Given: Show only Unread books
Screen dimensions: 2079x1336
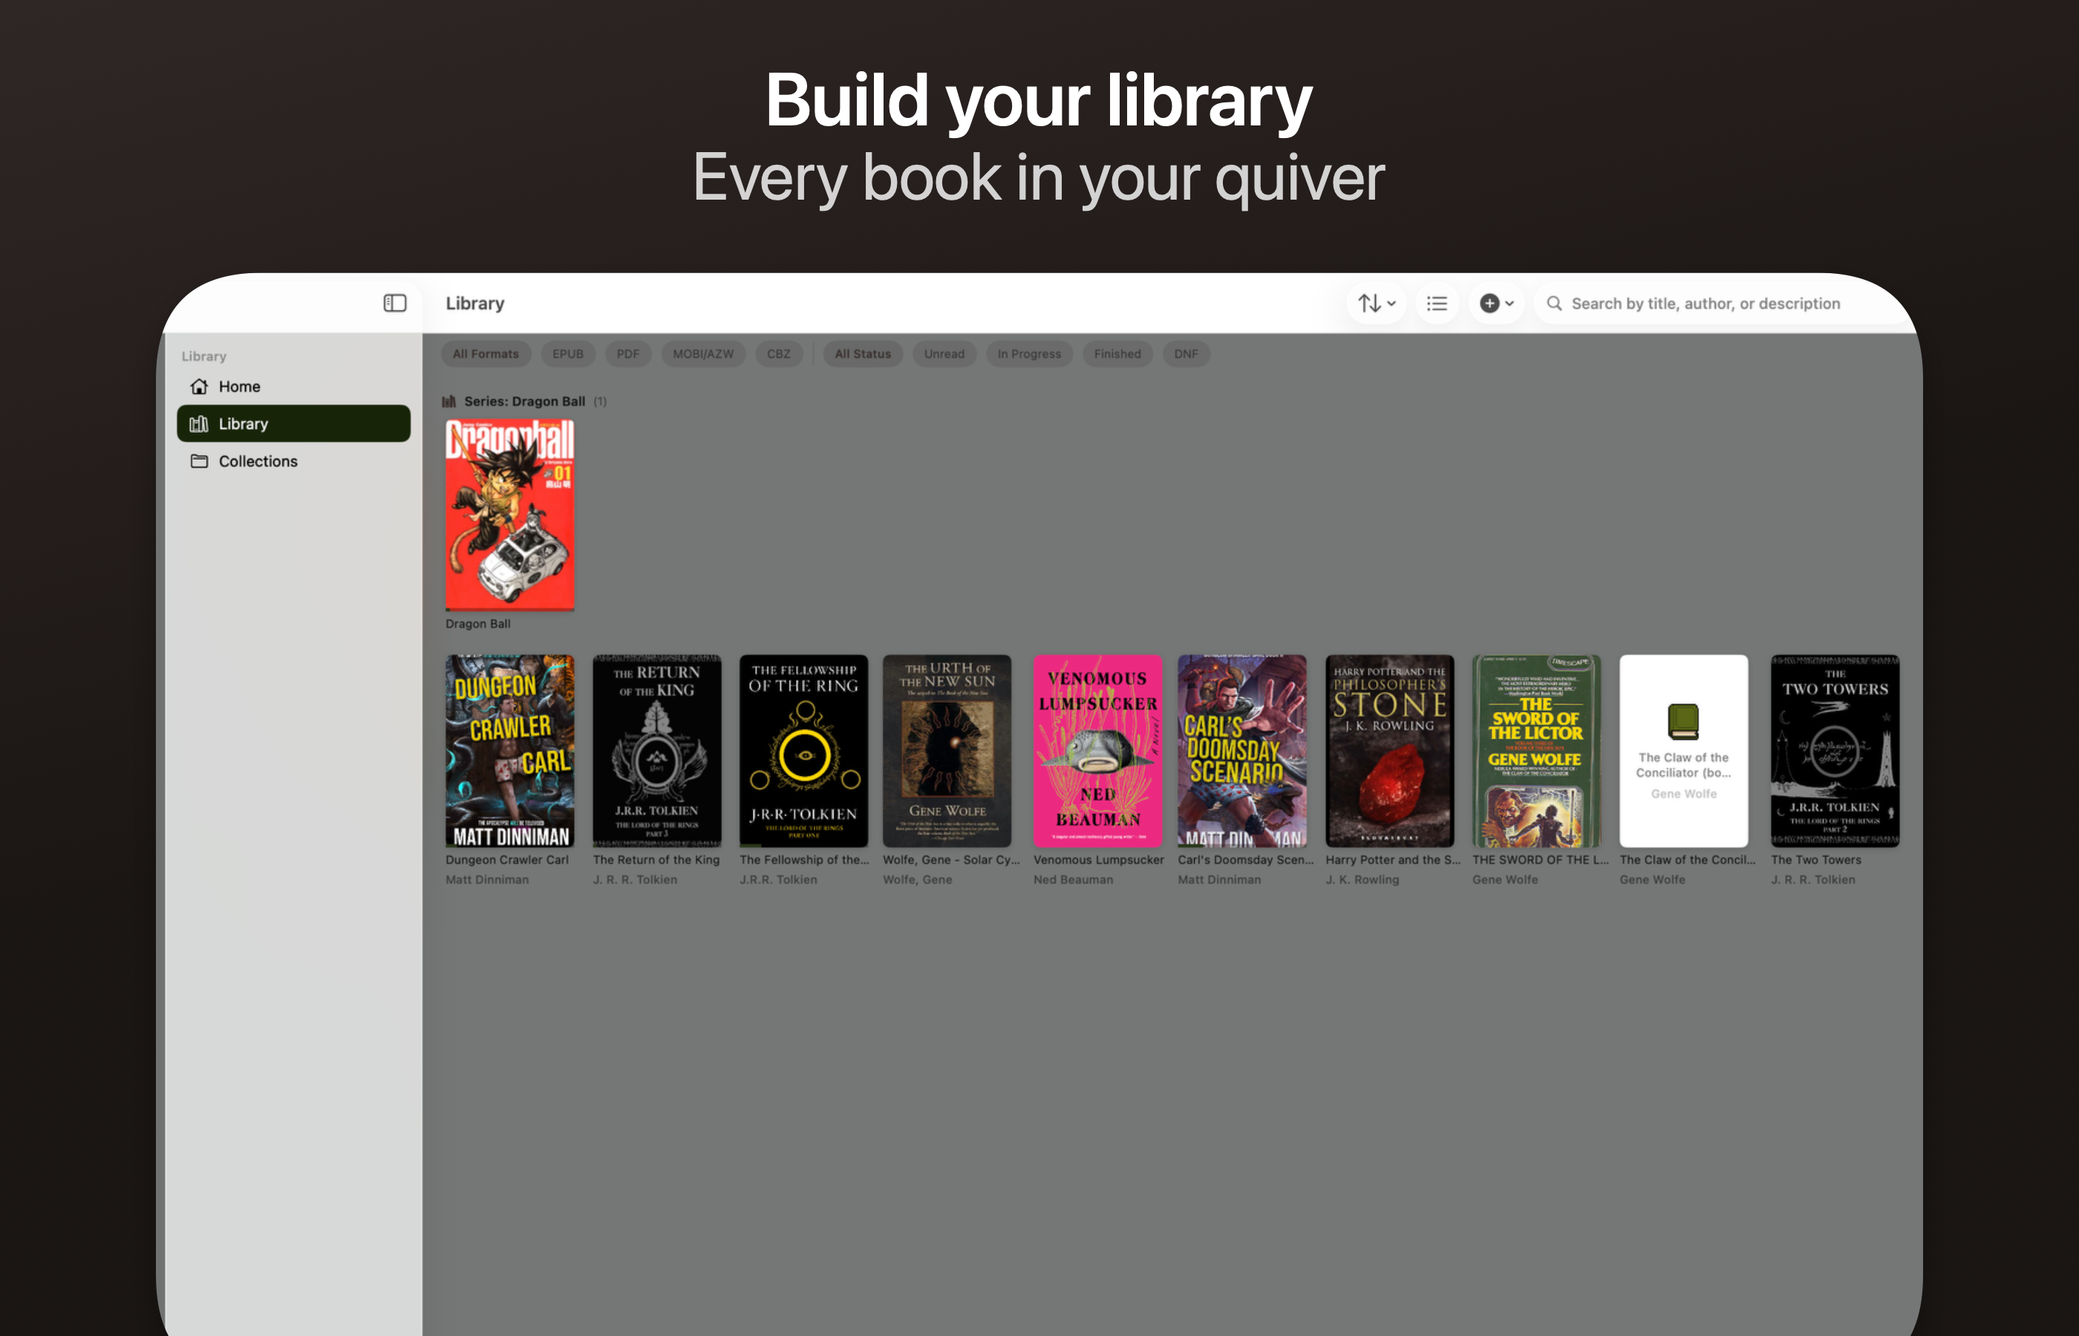Looking at the screenshot, I should (944, 354).
